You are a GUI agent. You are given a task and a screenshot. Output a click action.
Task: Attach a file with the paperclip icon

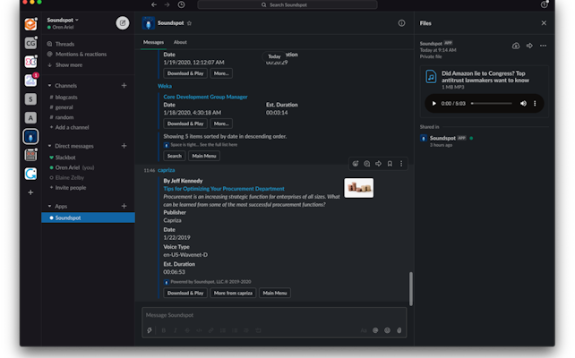[x=399, y=330]
